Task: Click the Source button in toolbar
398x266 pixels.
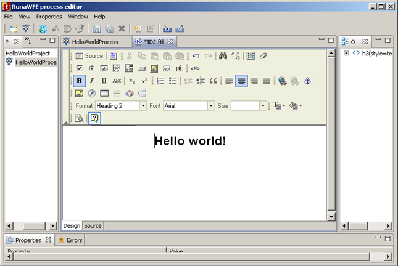Action: tap(89, 56)
